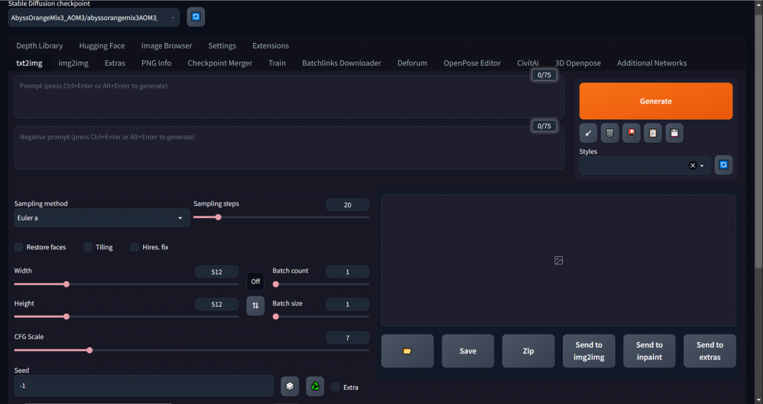Click the arrow icon to read last generation parameters
763x404 pixels.
(588, 133)
